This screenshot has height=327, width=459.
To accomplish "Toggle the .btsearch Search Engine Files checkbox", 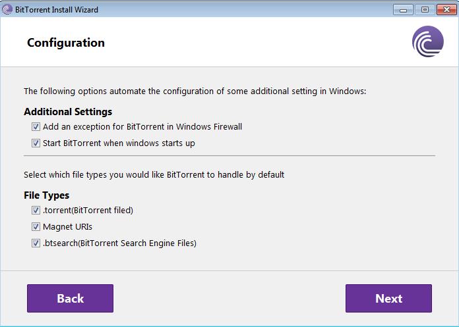I will (x=36, y=243).
